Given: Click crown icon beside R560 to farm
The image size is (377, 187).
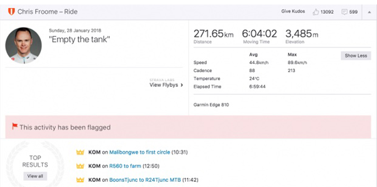Looking at the screenshot, I should pos(80,166).
